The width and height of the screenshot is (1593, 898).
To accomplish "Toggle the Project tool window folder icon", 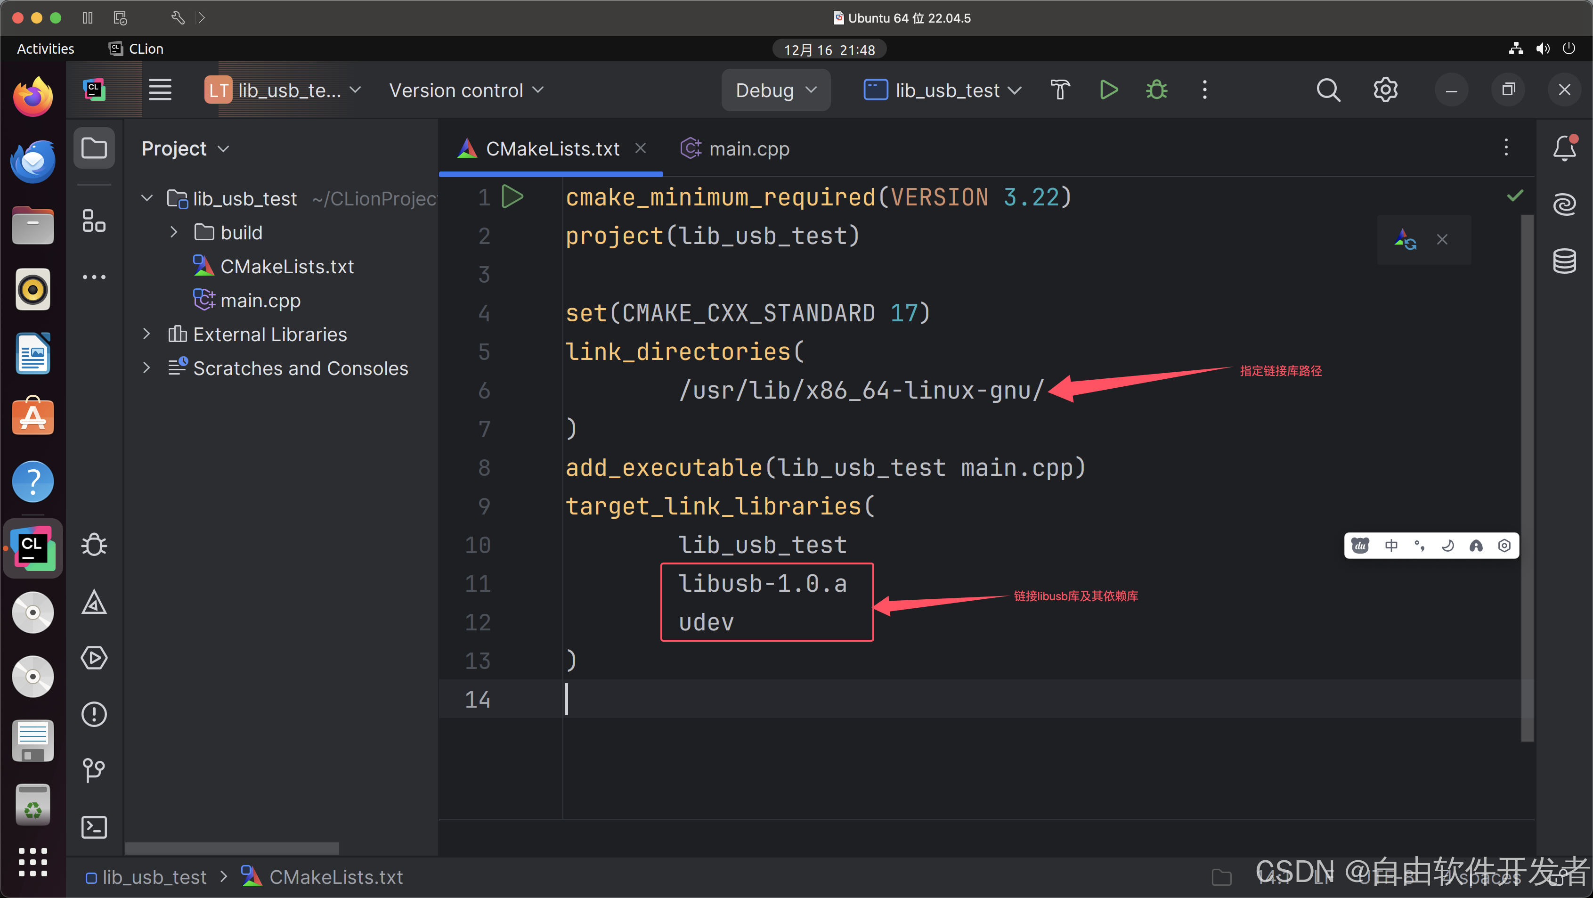I will click(x=94, y=148).
